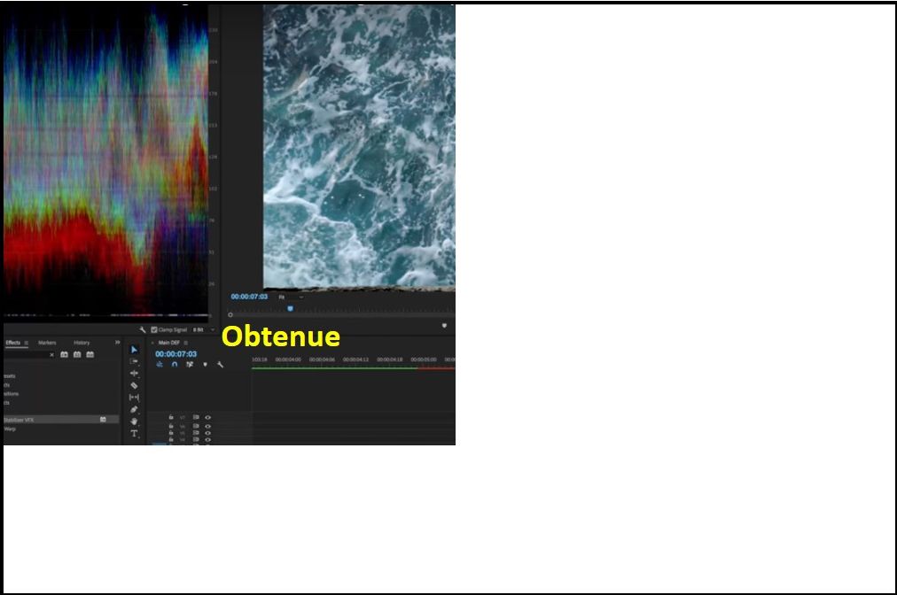Select the Slip tool

[x=134, y=398]
